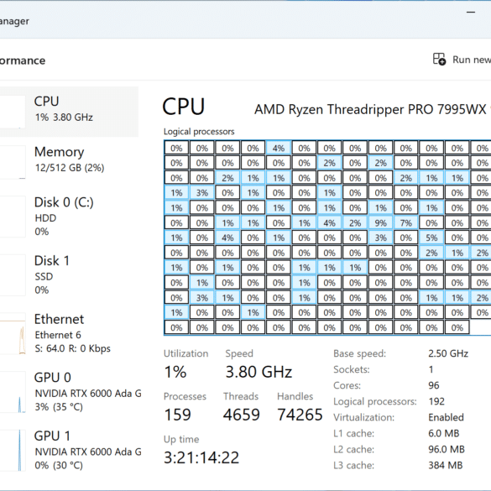Click the Up time value 3:21:14:22

(201, 457)
